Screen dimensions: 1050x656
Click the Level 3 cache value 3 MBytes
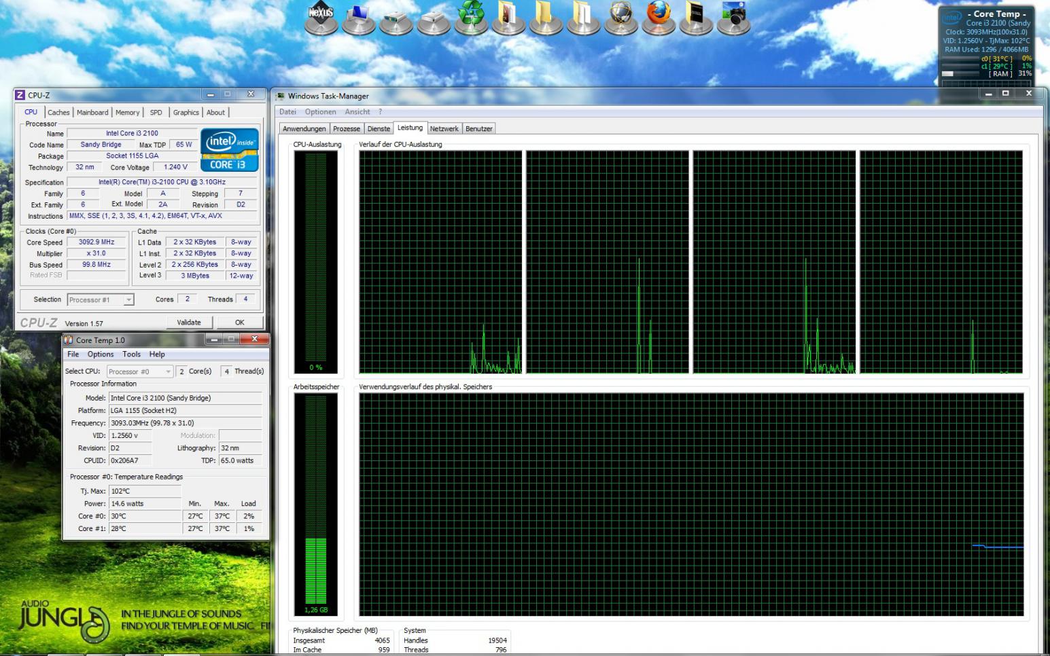(195, 276)
